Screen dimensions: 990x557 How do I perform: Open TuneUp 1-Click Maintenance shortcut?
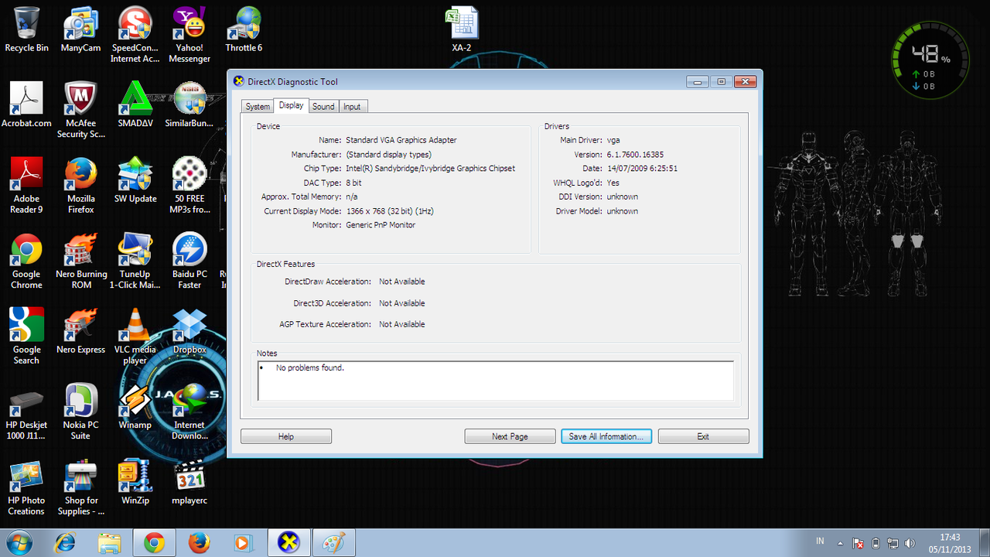pyautogui.click(x=135, y=261)
